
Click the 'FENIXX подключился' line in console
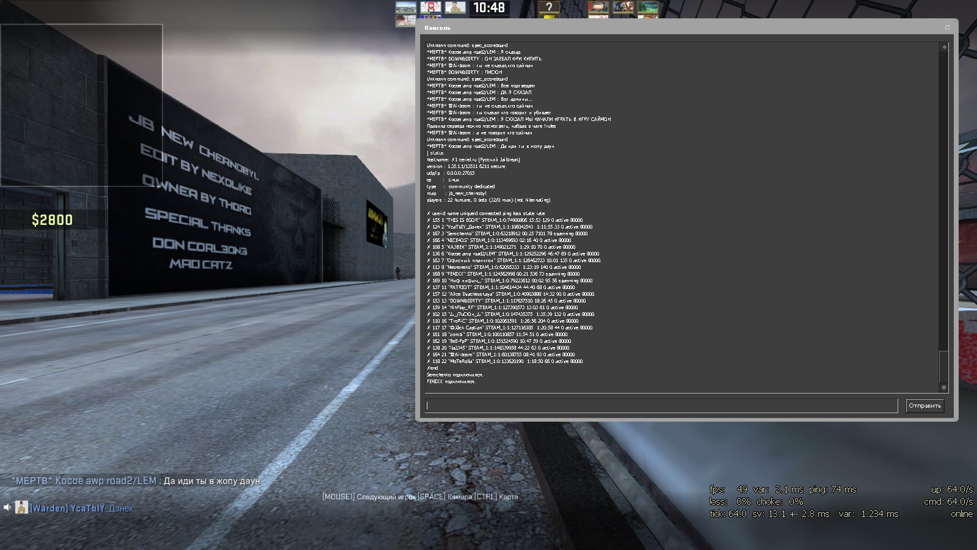pyautogui.click(x=451, y=381)
